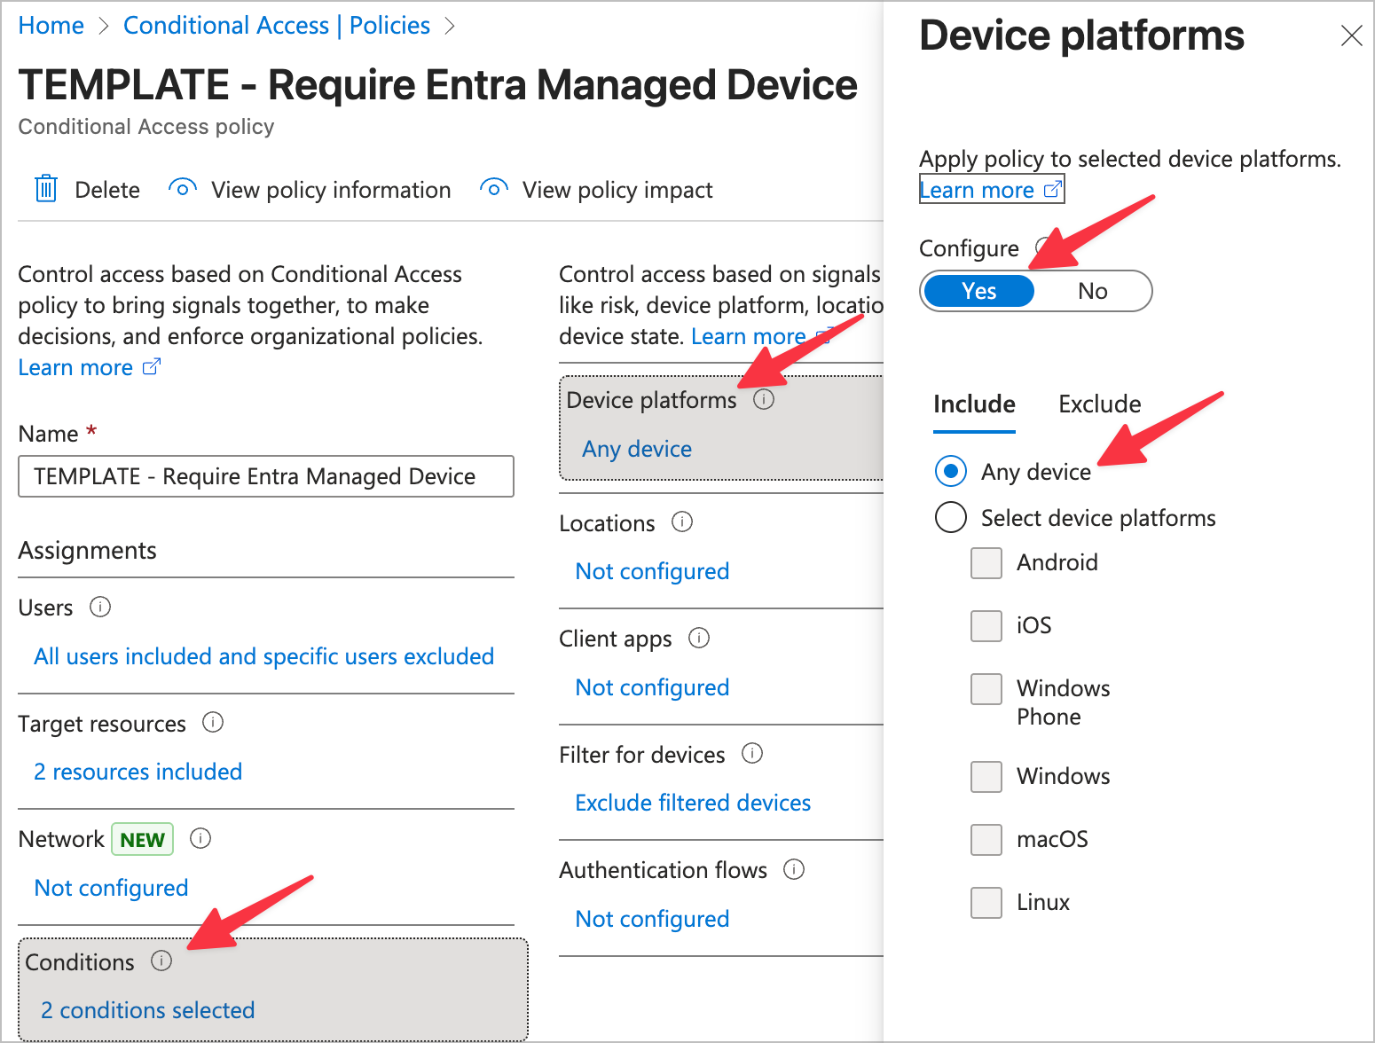Choose the Select device platforms radio button
1375x1043 pixels.
tap(951, 517)
